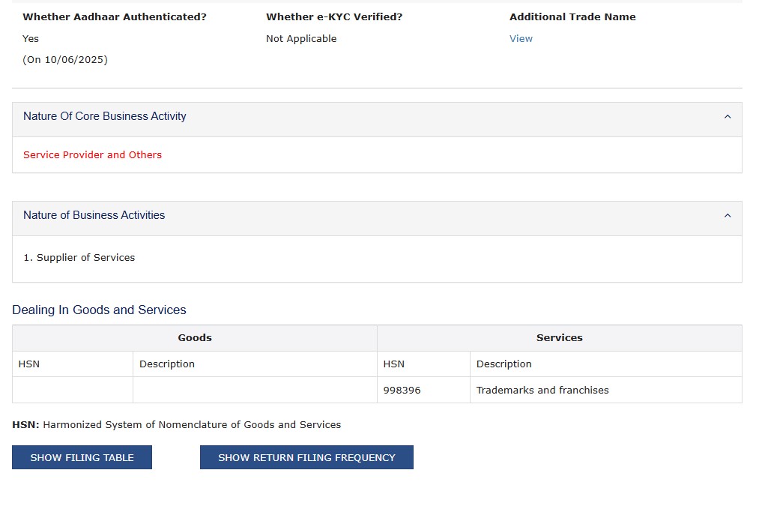Click Show Return Filing Frequency button
The width and height of the screenshot is (759, 506).
306,457
